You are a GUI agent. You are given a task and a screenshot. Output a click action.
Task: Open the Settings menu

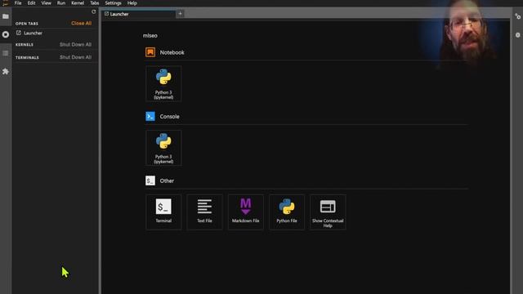click(113, 3)
